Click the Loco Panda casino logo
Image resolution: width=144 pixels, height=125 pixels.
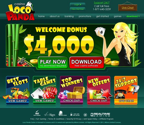pyautogui.click(x=20, y=11)
